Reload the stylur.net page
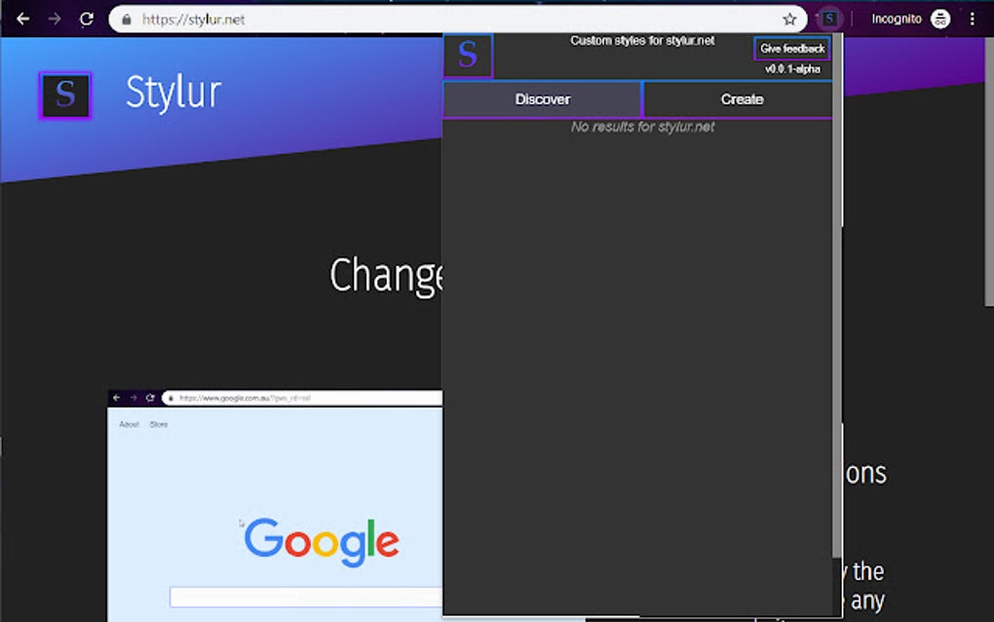994x622 pixels. click(x=88, y=18)
